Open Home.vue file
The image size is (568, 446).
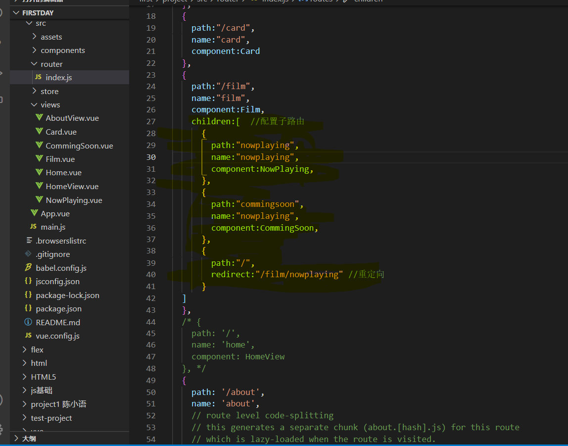tap(63, 172)
